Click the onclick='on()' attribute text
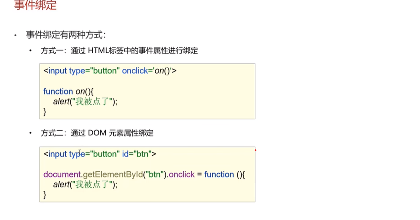This screenshot has width=420, height=220. (149, 71)
